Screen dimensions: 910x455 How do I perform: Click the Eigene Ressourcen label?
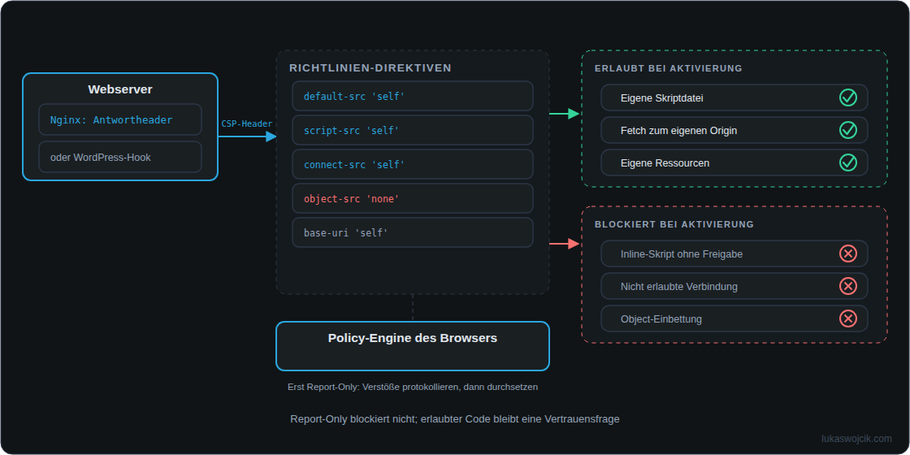tap(665, 163)
